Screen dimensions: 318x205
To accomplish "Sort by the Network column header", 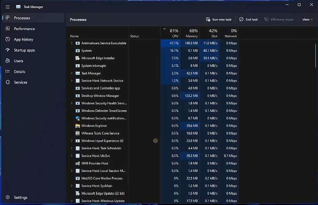I will [x=229, y=33].
